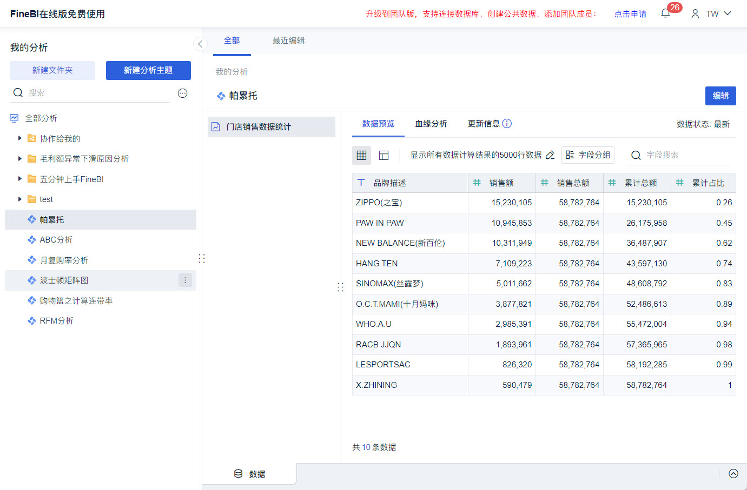Viewport: 747px width, 490px height.
Task: Select the 数据 bottom tab
Action: click(x=249, y=474)
